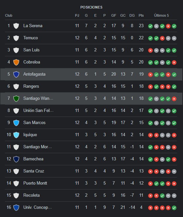Click Barnechea's dark navy shield crest
This screenshot has height=217, width=183.
point(16,159)
